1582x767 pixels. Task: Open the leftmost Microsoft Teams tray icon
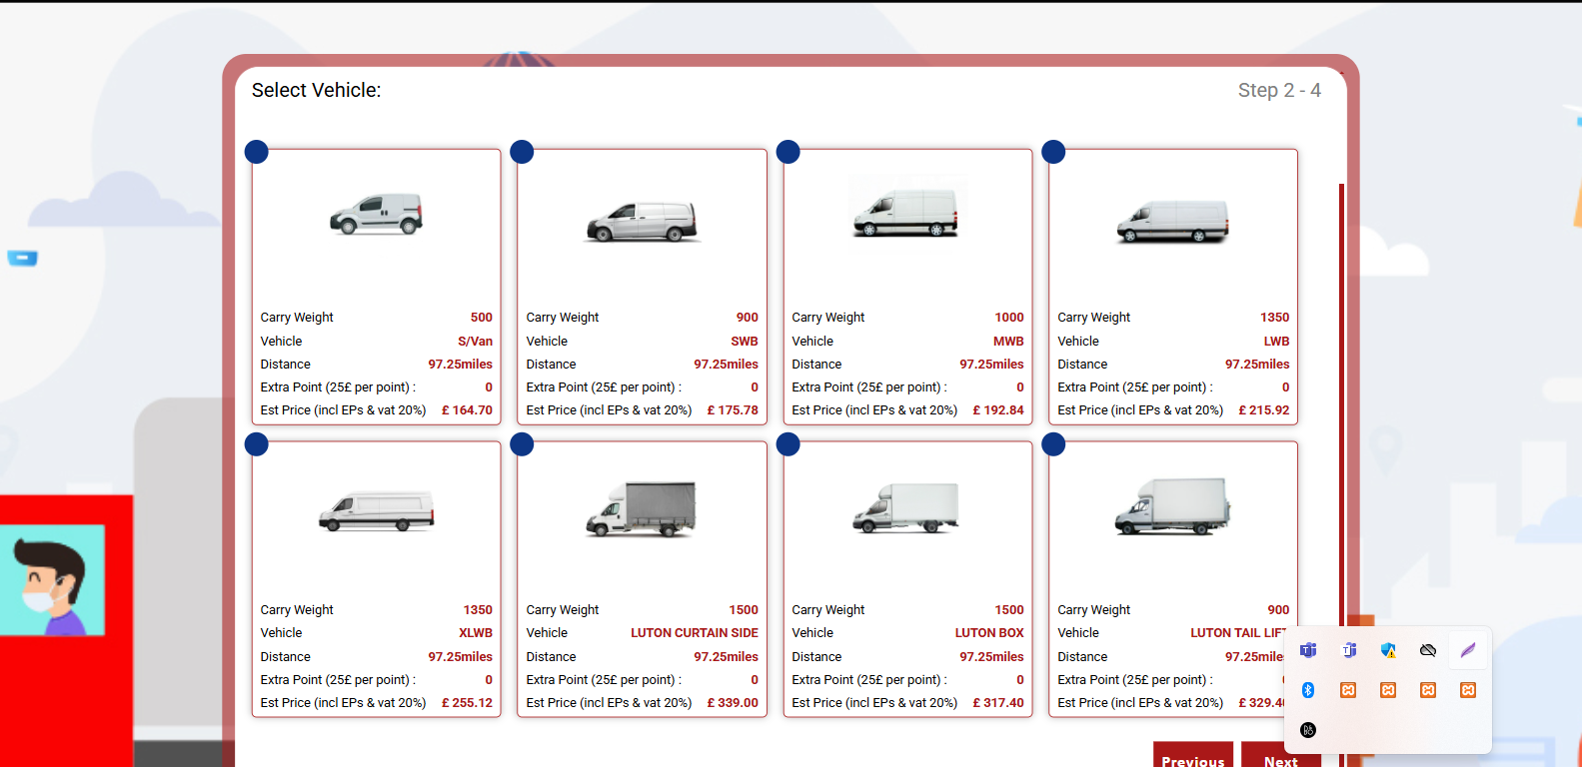click(1308, 650)
